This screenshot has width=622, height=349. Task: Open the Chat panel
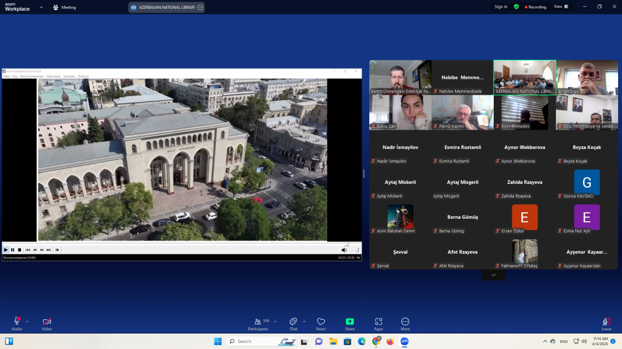293,324
